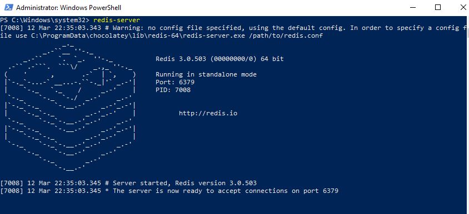
Task: Maximize the PowerShell window
Action: (437, 7)
